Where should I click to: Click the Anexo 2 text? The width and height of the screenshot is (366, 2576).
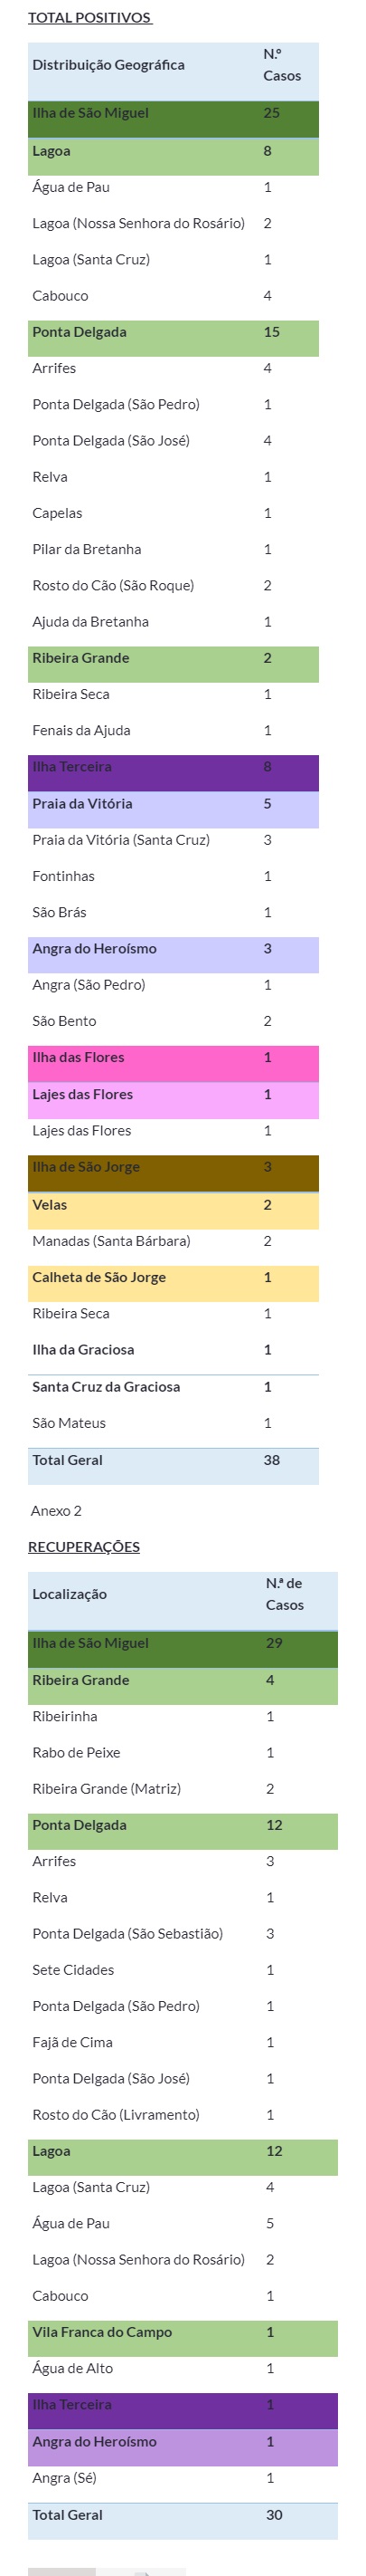(56, 1510)
